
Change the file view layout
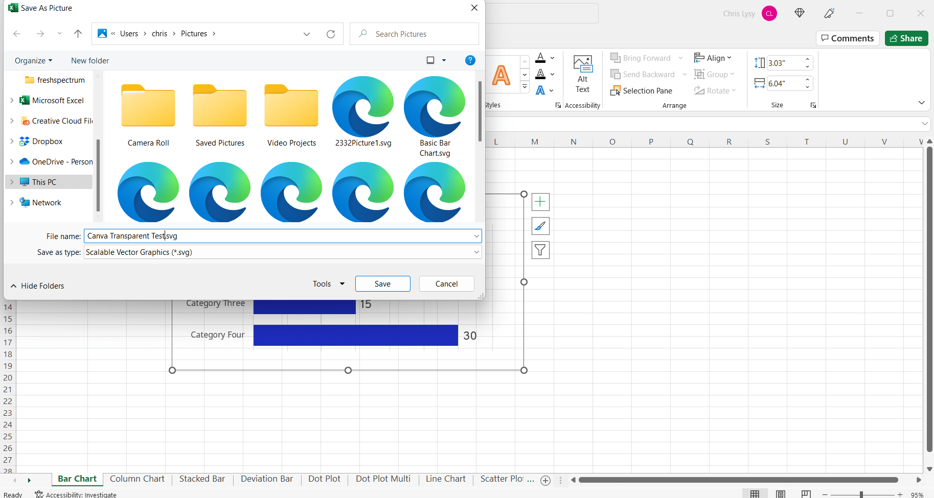click(x=430, y=60)
